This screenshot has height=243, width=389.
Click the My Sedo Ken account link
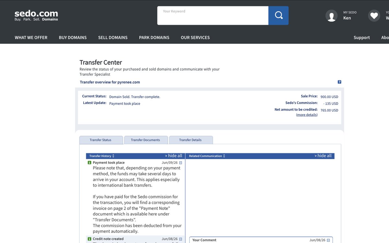click(350, 15)
